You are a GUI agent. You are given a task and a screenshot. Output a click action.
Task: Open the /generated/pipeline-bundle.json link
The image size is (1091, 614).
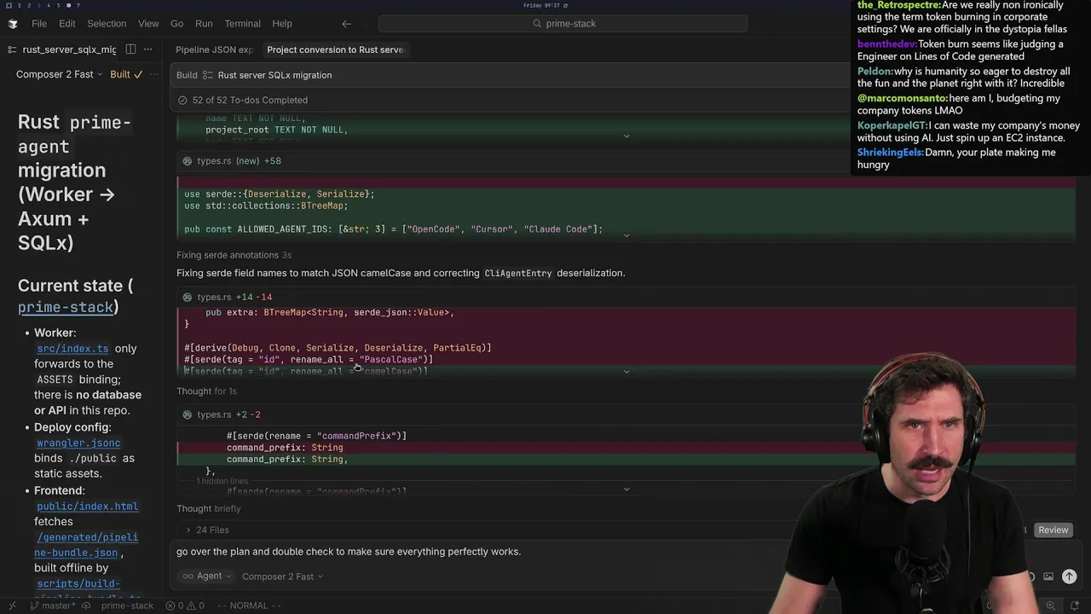tap(86, 545)
